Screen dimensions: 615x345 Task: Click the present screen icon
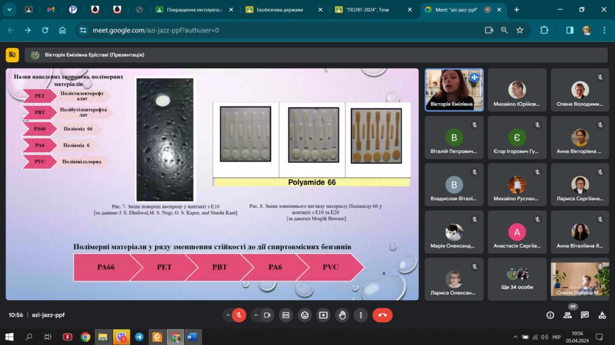[x=323, y=315]
